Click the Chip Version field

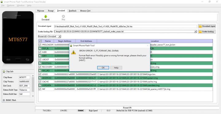pyautogui.click(x=24, y=81)
